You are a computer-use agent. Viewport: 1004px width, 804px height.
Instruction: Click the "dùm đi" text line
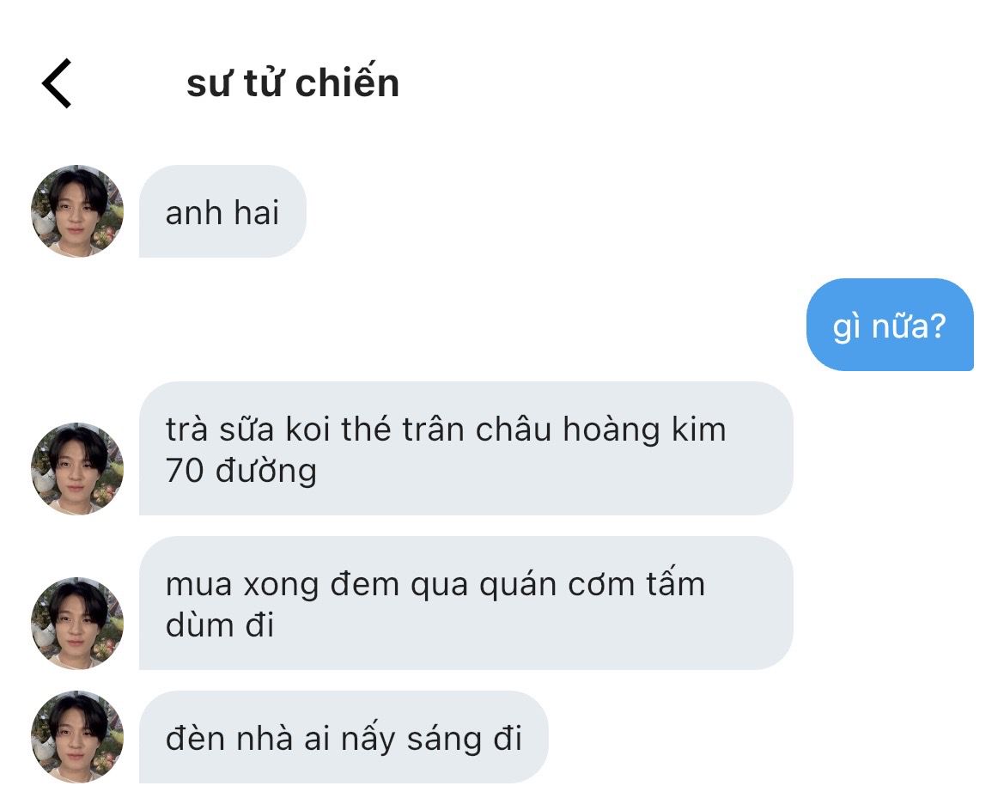click(x=220, y=625)
